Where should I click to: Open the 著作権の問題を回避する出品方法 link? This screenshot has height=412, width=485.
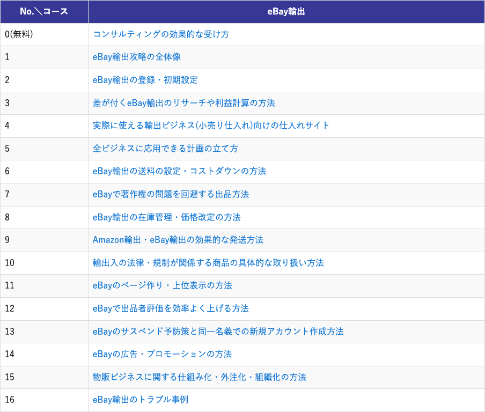pos(172,195)
